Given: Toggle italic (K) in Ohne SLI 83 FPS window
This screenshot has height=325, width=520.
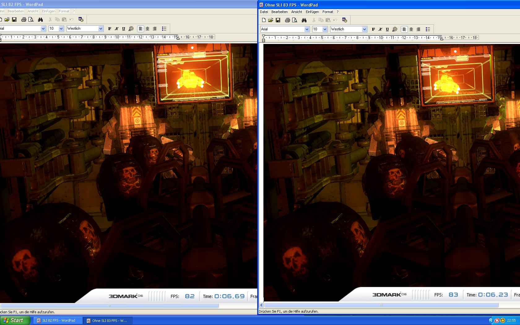Looking at the screenshot, I should (x=380, y=29).
